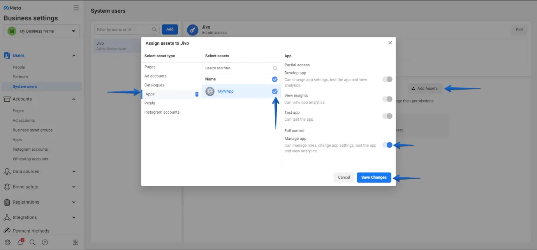
Task: Toggle the Manage app full control switch
Action: pos(387,145)
